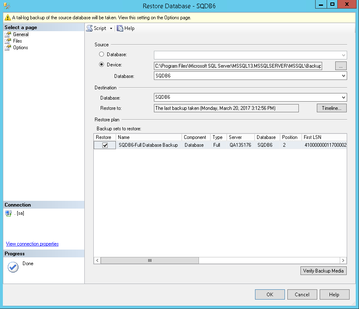Click the tail-log backup warning icon
Viewport: 359px width, 309px height.
pos(8,18)
